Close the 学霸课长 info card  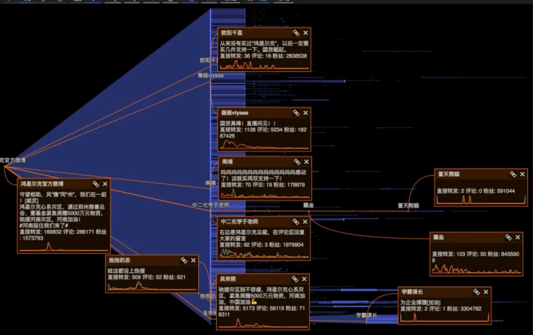486,292
